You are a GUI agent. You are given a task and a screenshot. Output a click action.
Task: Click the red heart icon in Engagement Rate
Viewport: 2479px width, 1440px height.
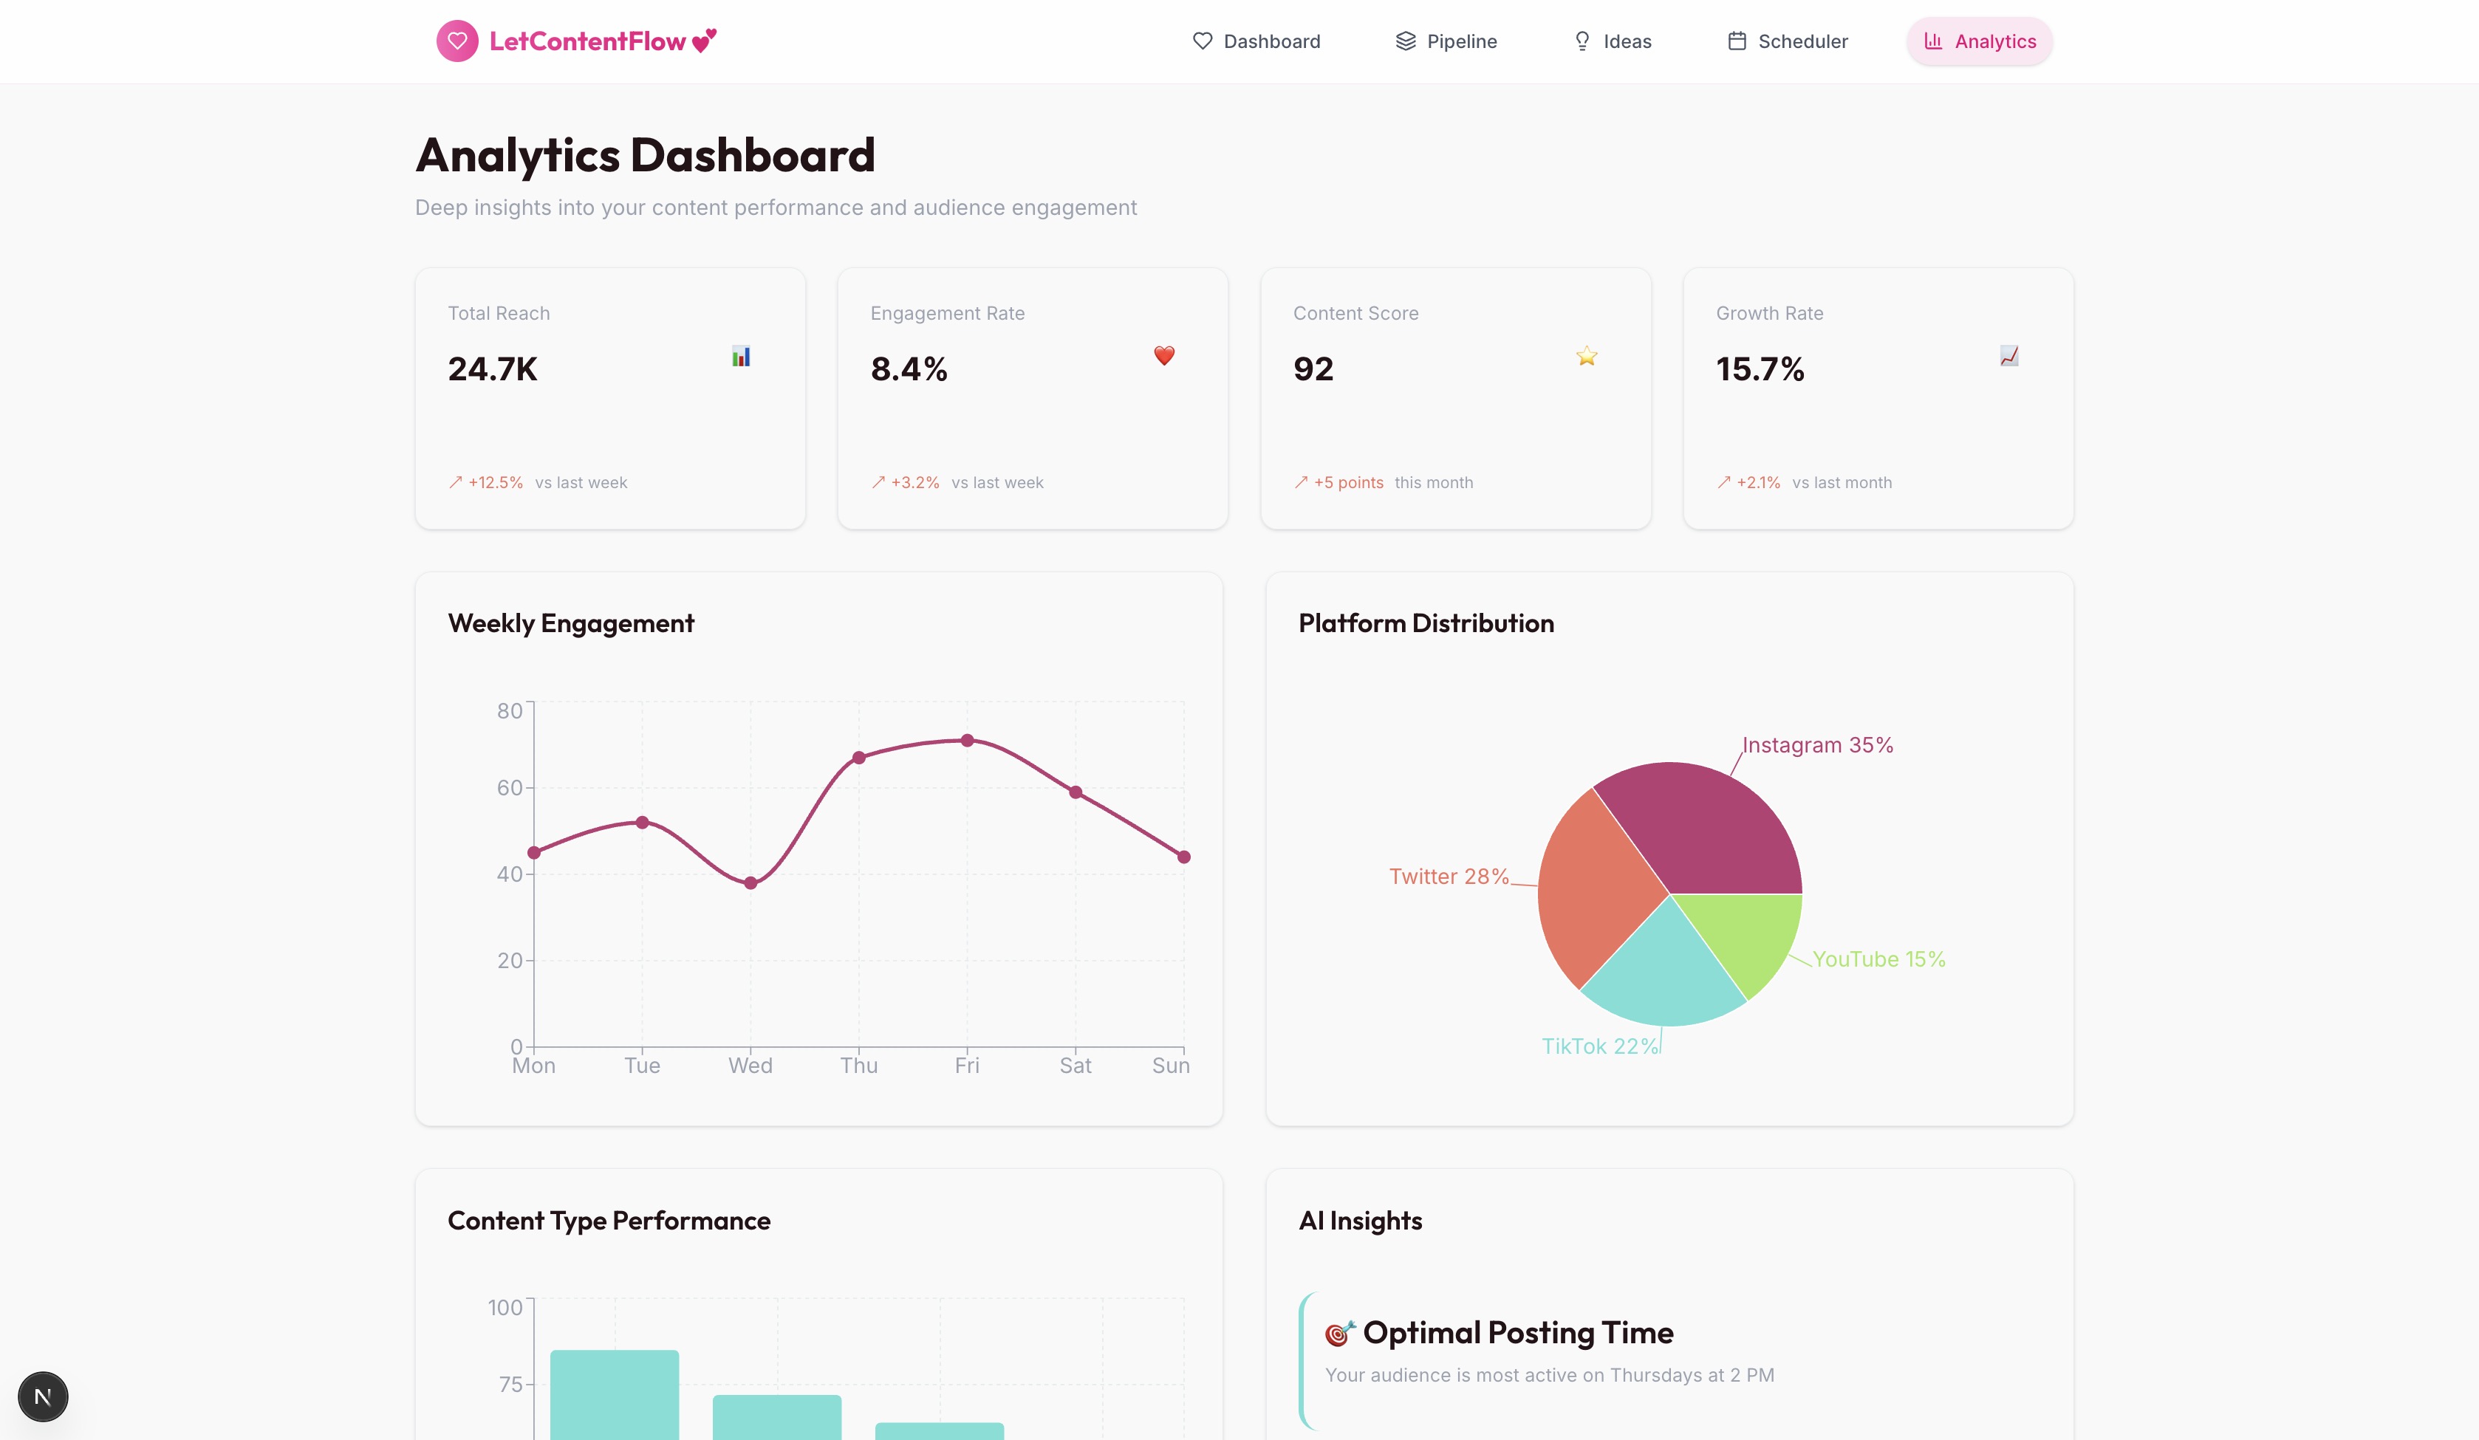[1163, 355]
